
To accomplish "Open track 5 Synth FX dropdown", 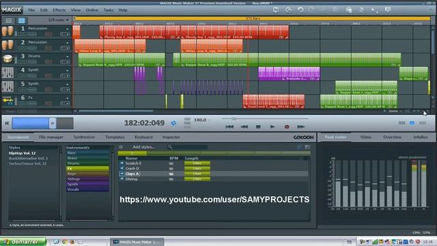I will click(x=65, y=90).
